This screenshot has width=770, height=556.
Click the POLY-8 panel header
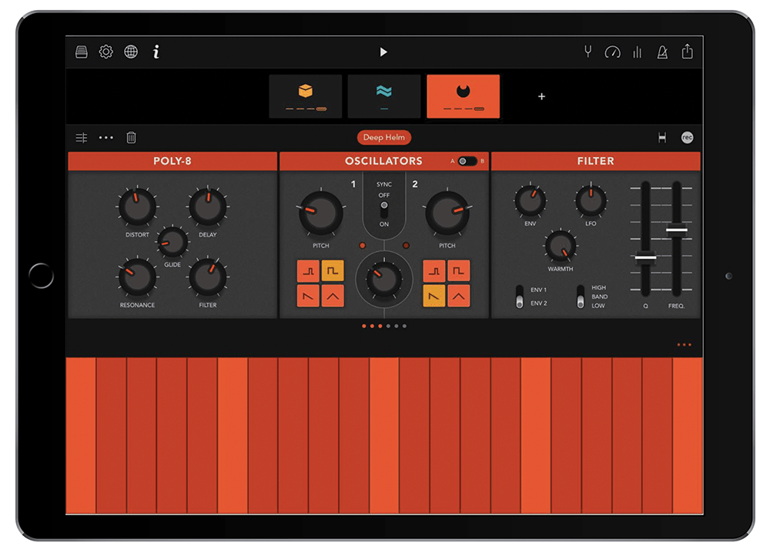point(172,161)
